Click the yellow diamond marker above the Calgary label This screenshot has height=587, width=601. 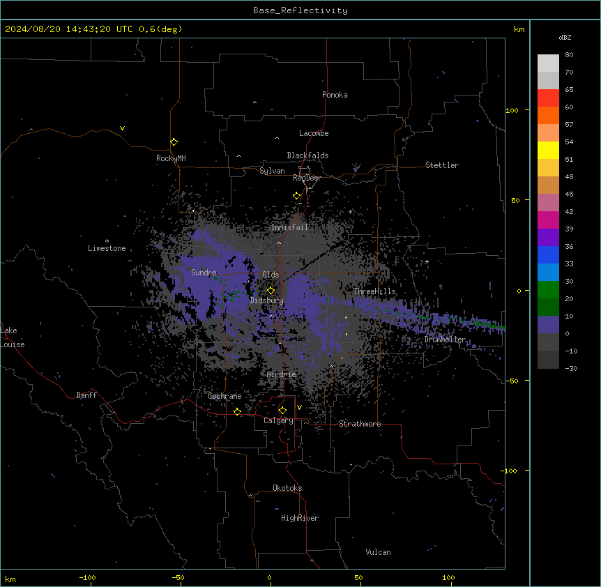tap(283, 411)
